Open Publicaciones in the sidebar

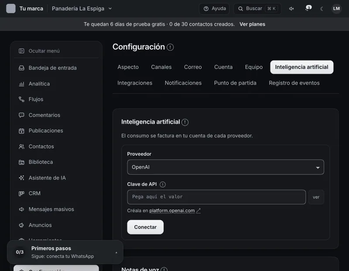(46, 131)
